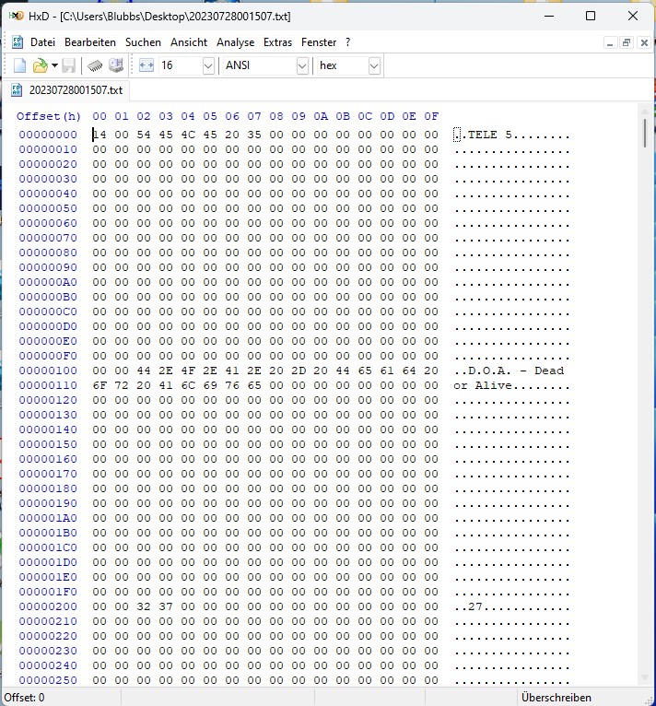This screenshot has height=706, width=656.
Task: Click the vertical scrollbar thumb
Action: pos(644,134)
